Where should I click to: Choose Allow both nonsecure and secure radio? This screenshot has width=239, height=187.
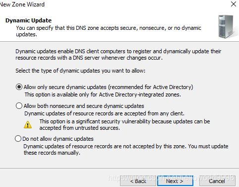coord(19,106)
